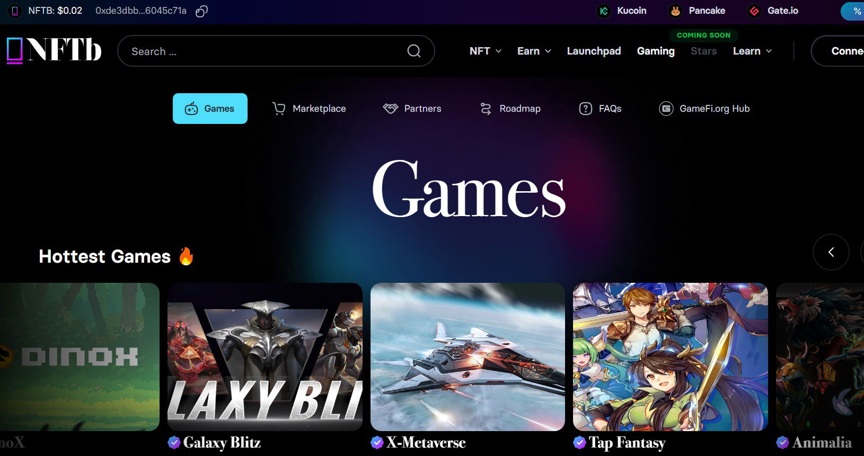Expand the Learn dropdown menu
Screen dimensions: 864x456
click(752, 51)
